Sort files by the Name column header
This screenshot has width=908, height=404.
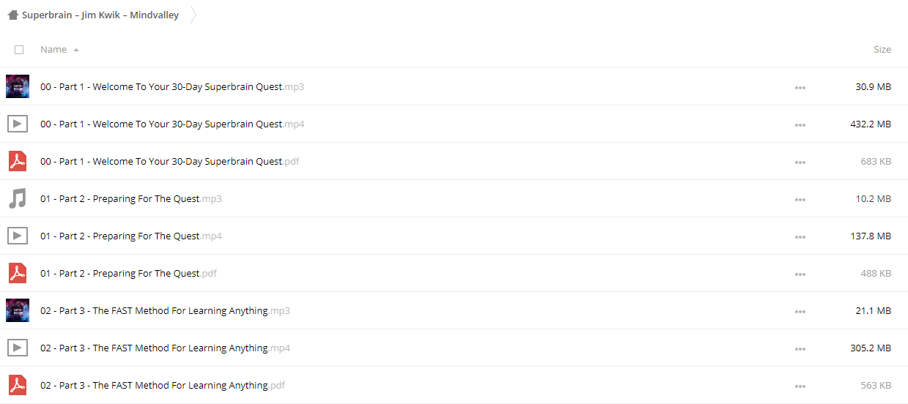point(53,49)
